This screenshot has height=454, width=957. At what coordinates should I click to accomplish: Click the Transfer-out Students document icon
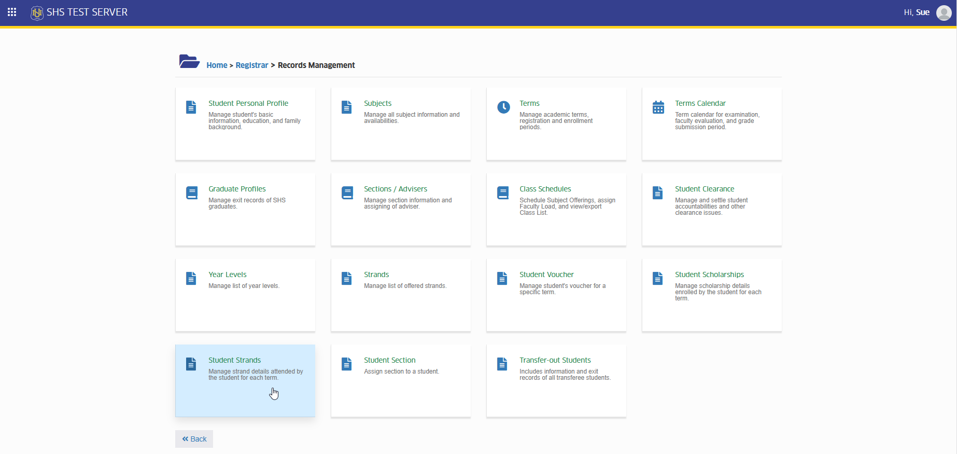[502, 364]
